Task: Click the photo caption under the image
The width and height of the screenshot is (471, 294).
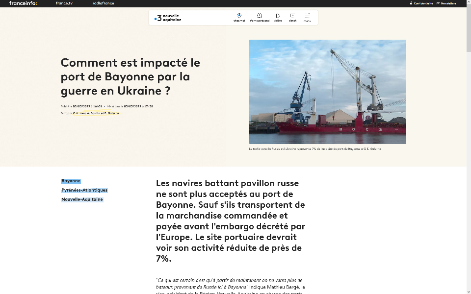Action: [314, 149]
